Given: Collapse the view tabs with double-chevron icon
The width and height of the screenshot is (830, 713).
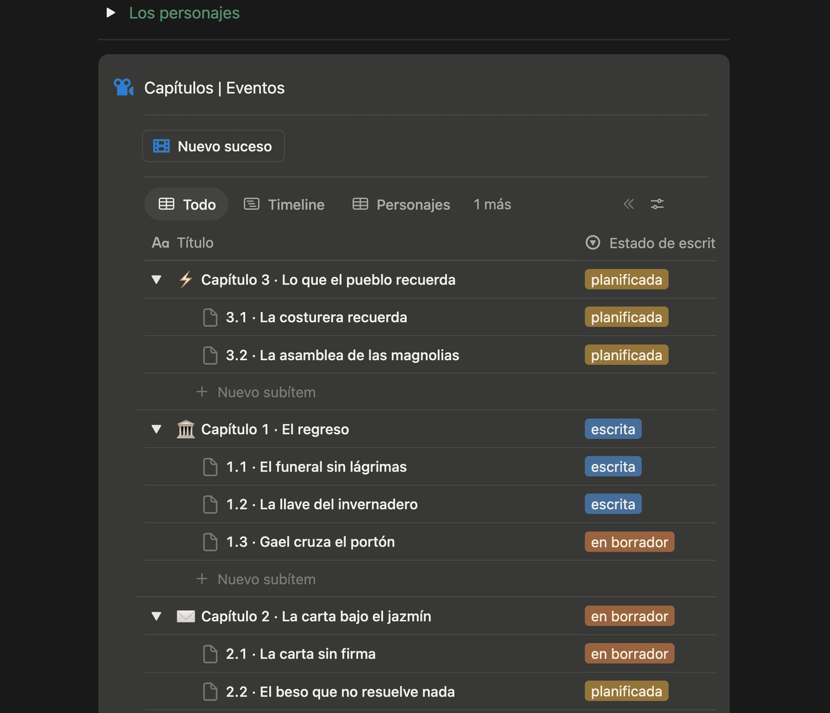Looking at the screenshot, I should [629, 204].
